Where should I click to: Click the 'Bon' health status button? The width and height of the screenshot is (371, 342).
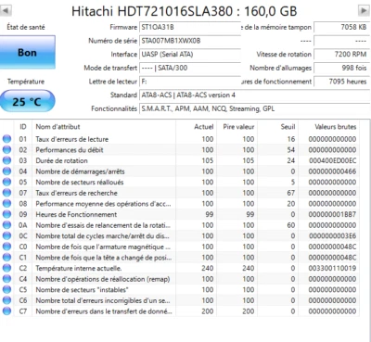point(28,52)
